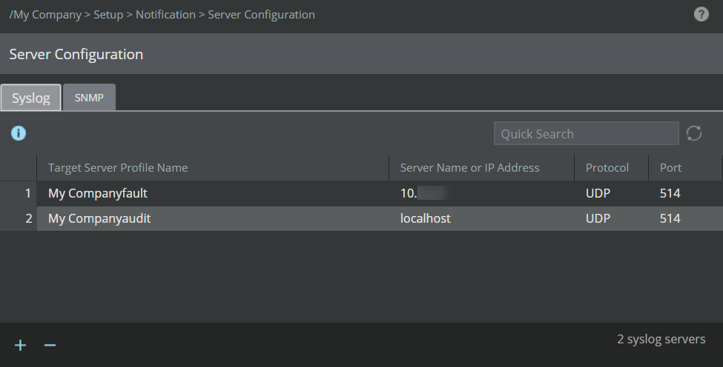The width and height of the screenshot is (723, 367).
Task: Refresh the syslog server list
Action: click(x=694, y=133)
